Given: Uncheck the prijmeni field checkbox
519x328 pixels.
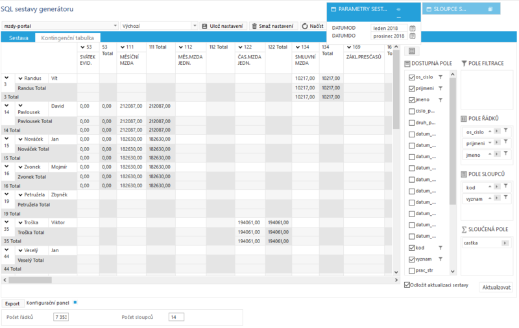Looking at the screenshot, I should pos(412,89).
